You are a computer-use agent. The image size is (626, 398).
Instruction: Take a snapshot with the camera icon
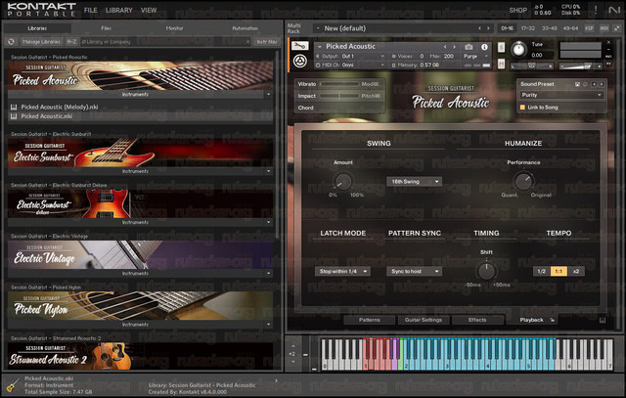pos(469,47)
